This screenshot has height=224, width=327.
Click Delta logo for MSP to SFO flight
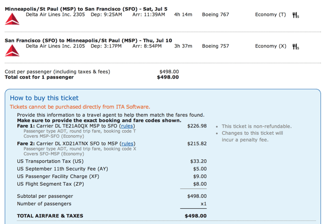[12, 19]
